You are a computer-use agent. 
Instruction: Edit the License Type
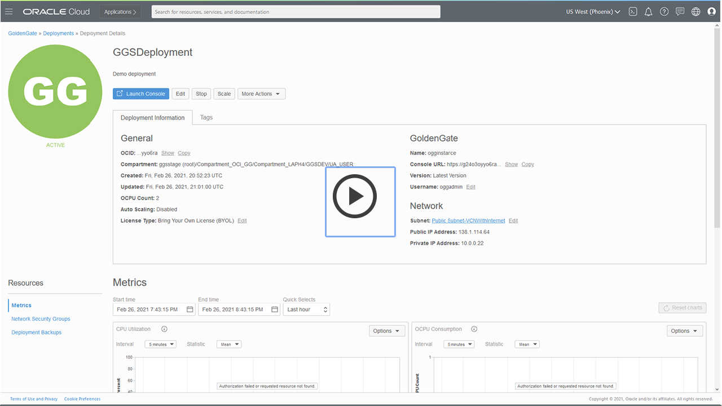coord(242,221)
